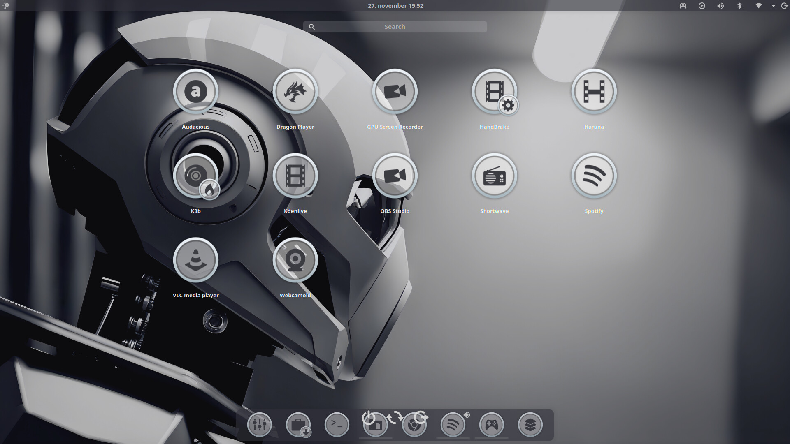Image resolution: width=790 pixels, height=444 pixels.
Task: Open the stacked layers dock icon
Action: (x=530, y=424)
